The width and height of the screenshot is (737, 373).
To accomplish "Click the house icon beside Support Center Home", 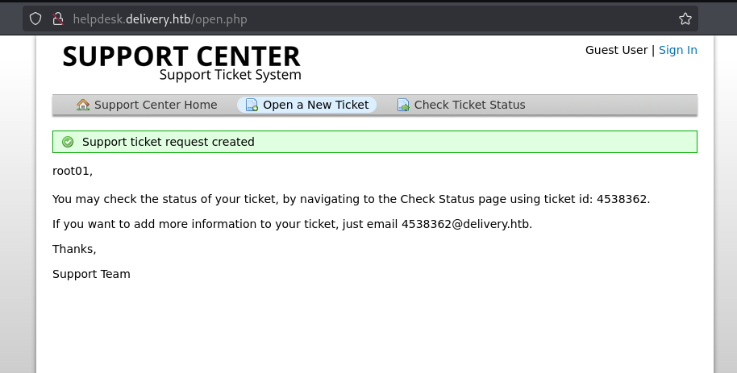I will [x=83, y=105].
